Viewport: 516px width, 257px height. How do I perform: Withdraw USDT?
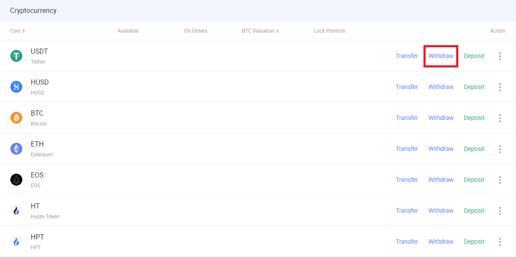pos(441,56)
